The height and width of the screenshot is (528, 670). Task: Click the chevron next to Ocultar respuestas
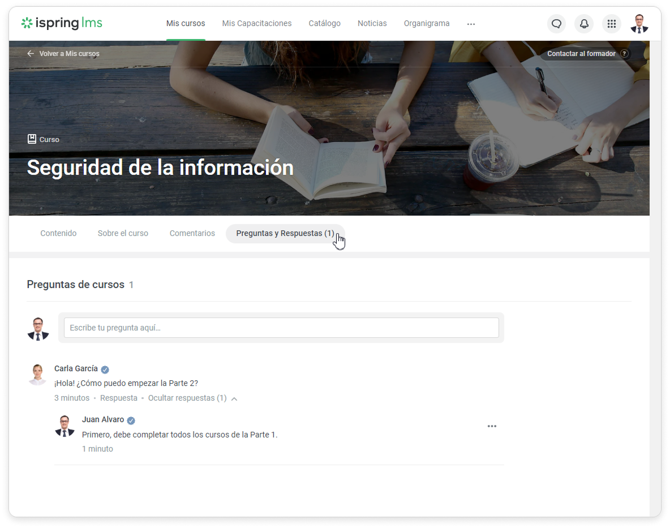(234, 398)
